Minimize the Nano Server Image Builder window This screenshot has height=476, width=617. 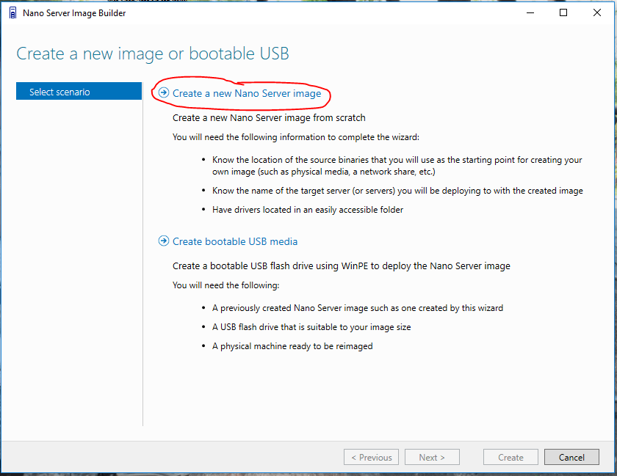[530, 13]
